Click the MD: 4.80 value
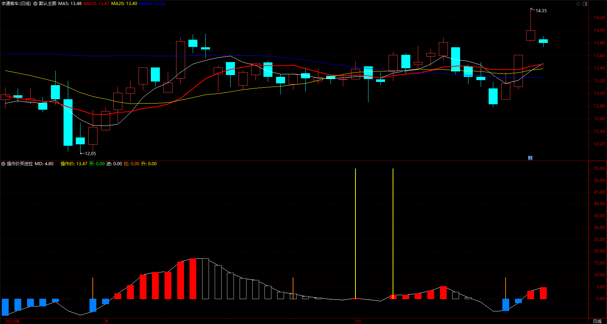This screenshot has width=607, height=324. (x=44, y=164)
